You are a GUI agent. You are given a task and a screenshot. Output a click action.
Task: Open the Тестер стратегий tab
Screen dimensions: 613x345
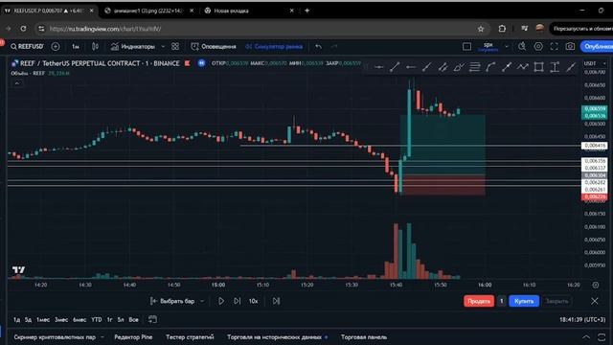(190, 336)
